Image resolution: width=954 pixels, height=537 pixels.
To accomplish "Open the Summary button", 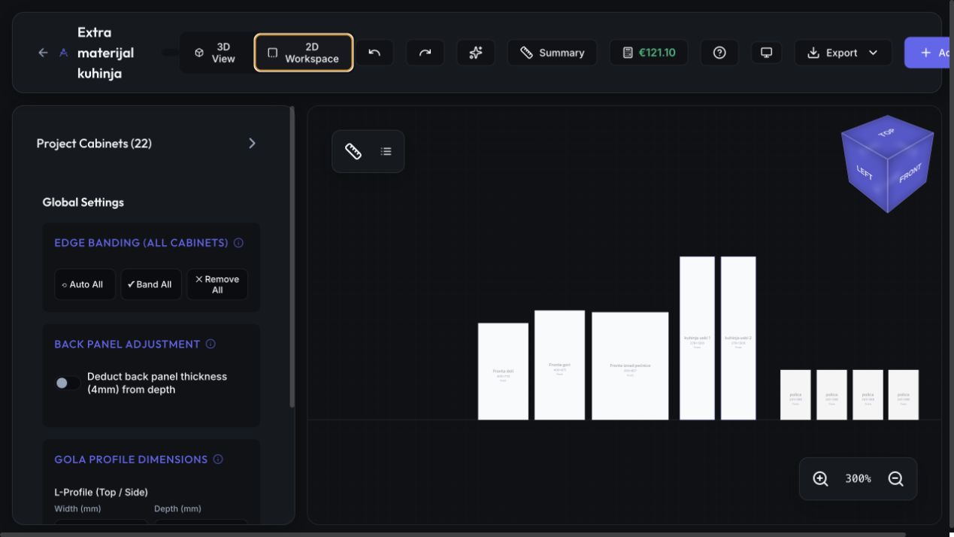I will tap(553, 53).
